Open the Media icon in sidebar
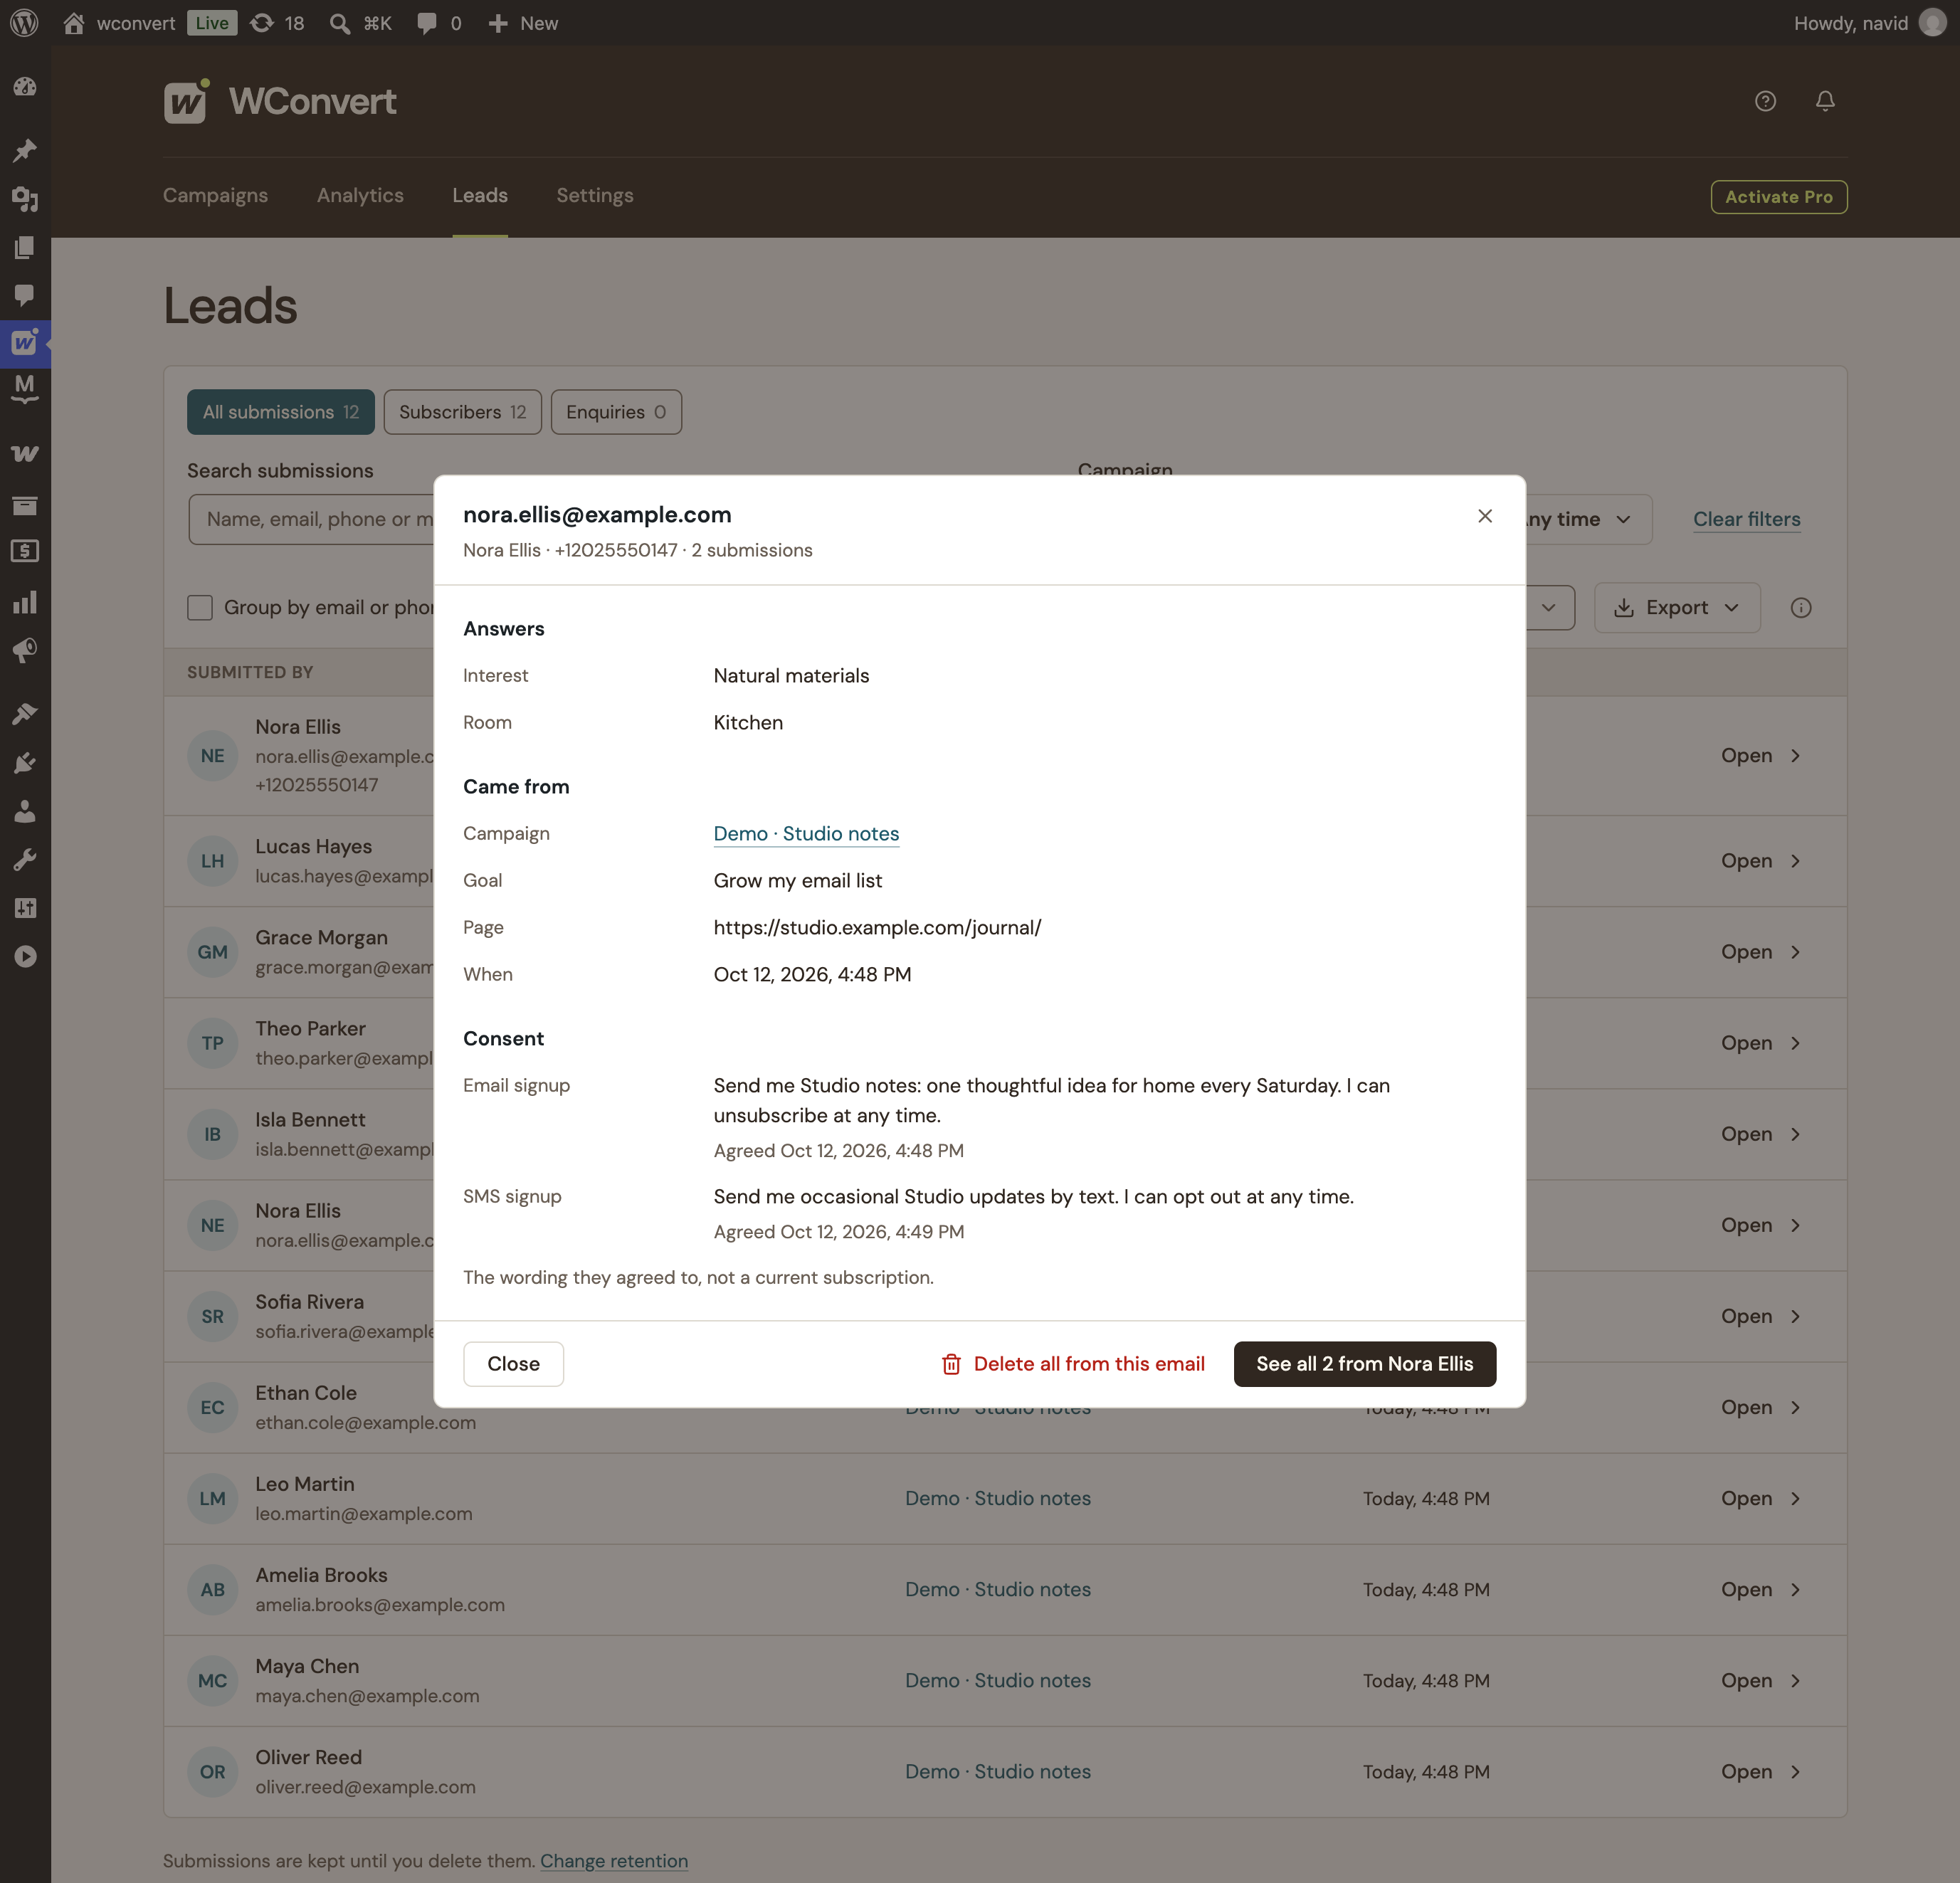 click(25, 199)
